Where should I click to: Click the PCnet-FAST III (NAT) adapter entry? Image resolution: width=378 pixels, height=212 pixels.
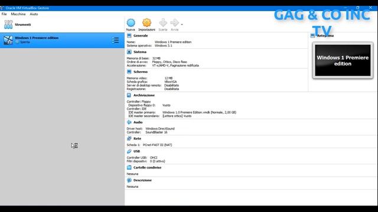tap(158, 145)
